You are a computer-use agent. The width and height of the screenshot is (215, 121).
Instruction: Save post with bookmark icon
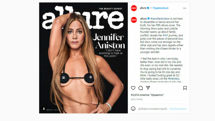pos(185,88)
